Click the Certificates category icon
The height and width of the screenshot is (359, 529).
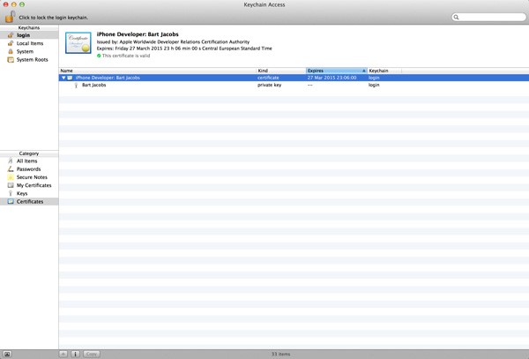[x=11, y=201]
